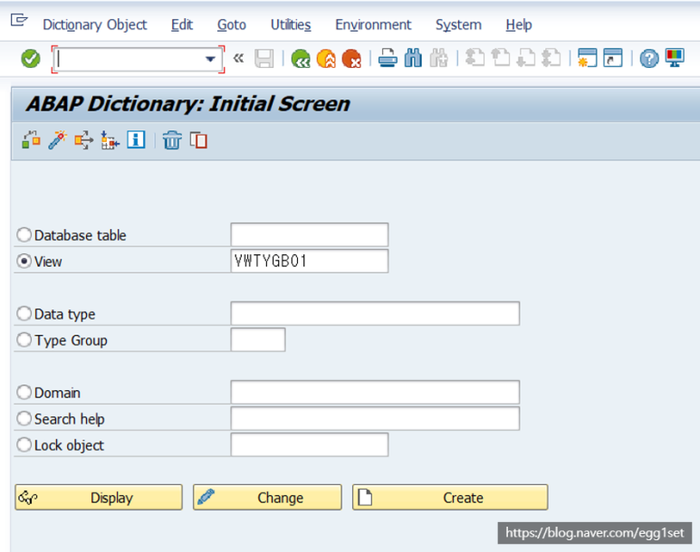Select the Lock object radio button
Viewport: 700px width, 552px height.
click(x=24, y=445)
